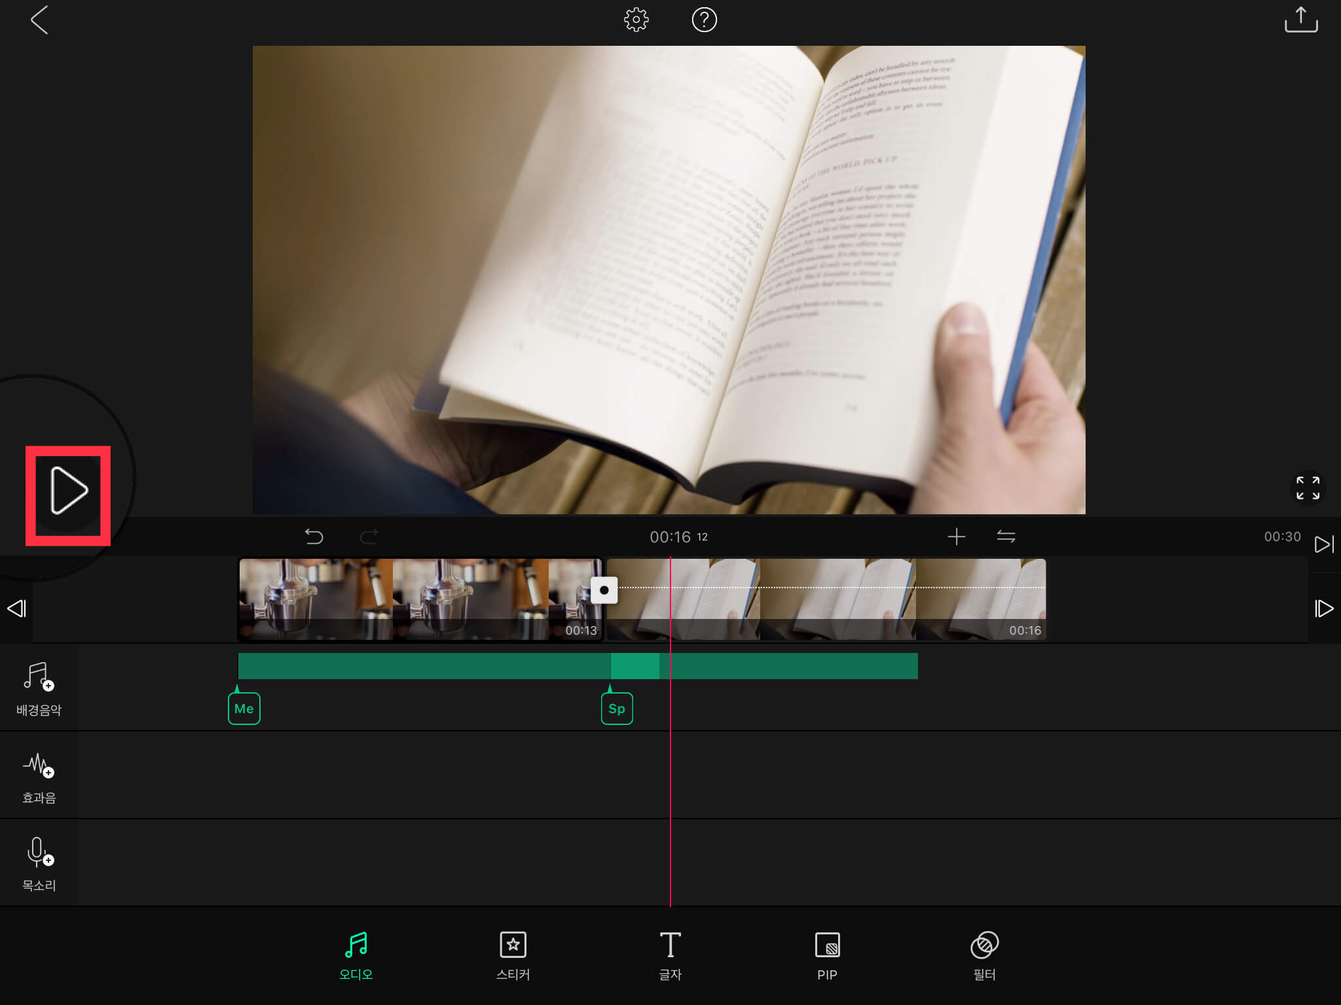Open the 필터 filter tab
1341x1005 pixels.
pyautogui.click(x=984, y=955)
